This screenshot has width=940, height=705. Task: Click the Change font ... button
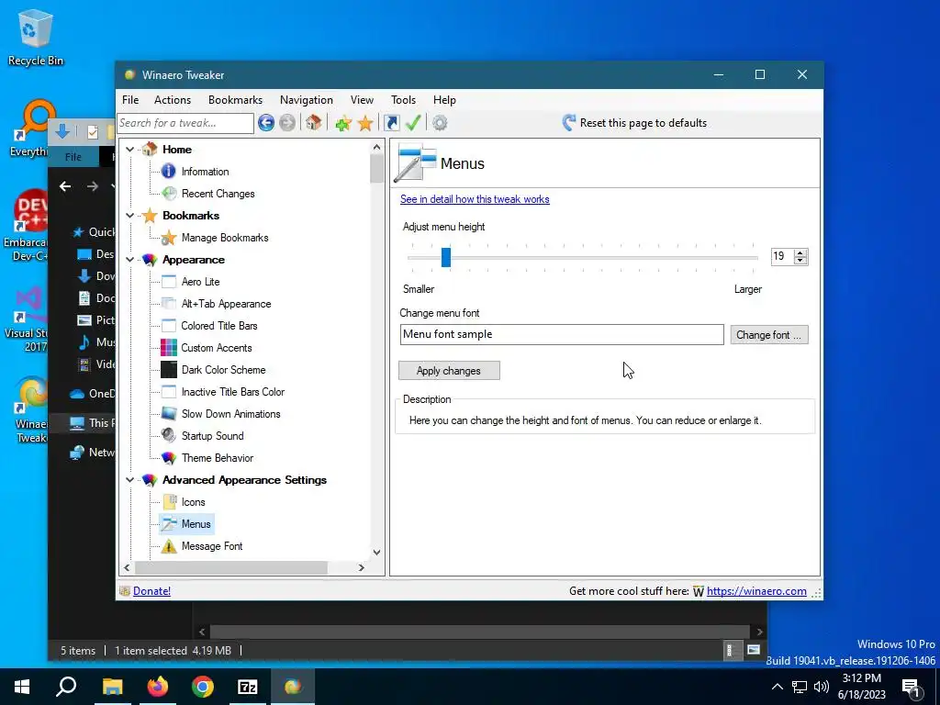coord(769,334)
